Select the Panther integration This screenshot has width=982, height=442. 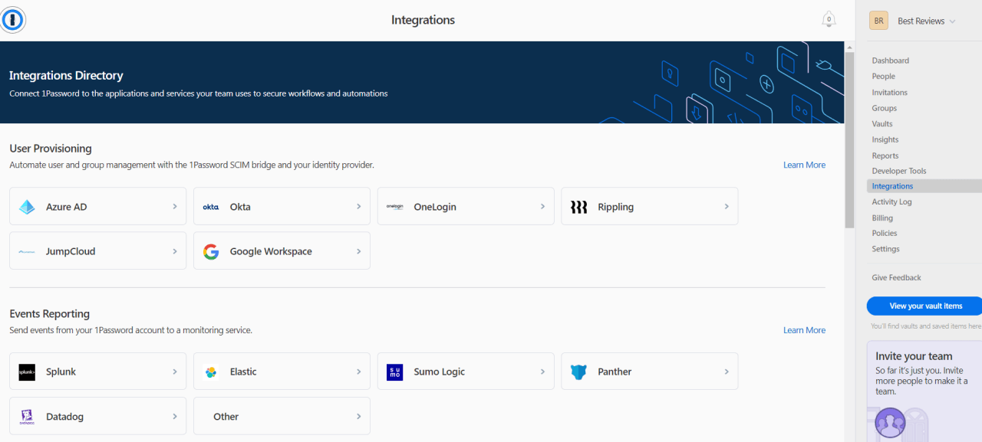(x=649, y=371)
